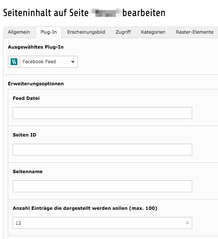Click the Feed Datei field label

[26, 98]
